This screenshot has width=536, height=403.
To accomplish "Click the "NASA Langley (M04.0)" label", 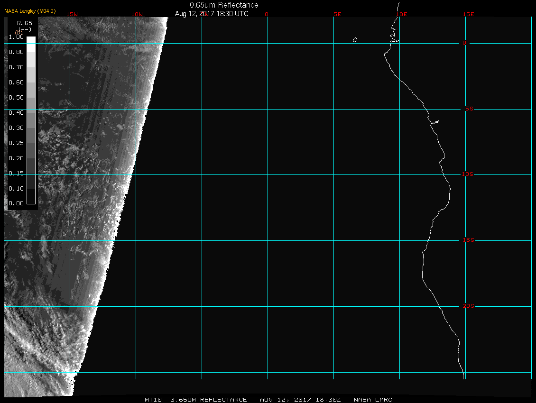I will tap(30, 11).
